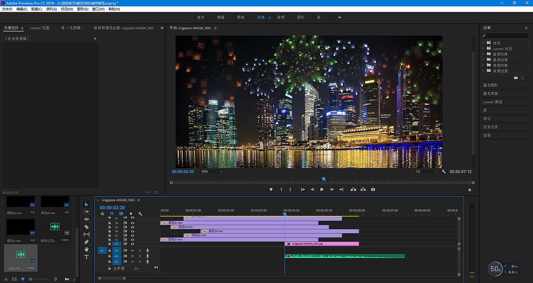Viewport: 533px width, 283px height.
Task: Solo audio track A2
Action: (x=140, y=256)
